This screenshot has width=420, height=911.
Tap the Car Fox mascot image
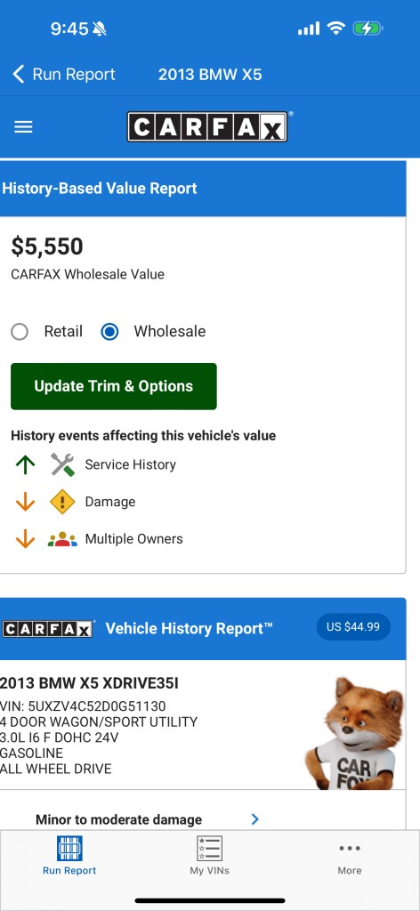point(354,733)
